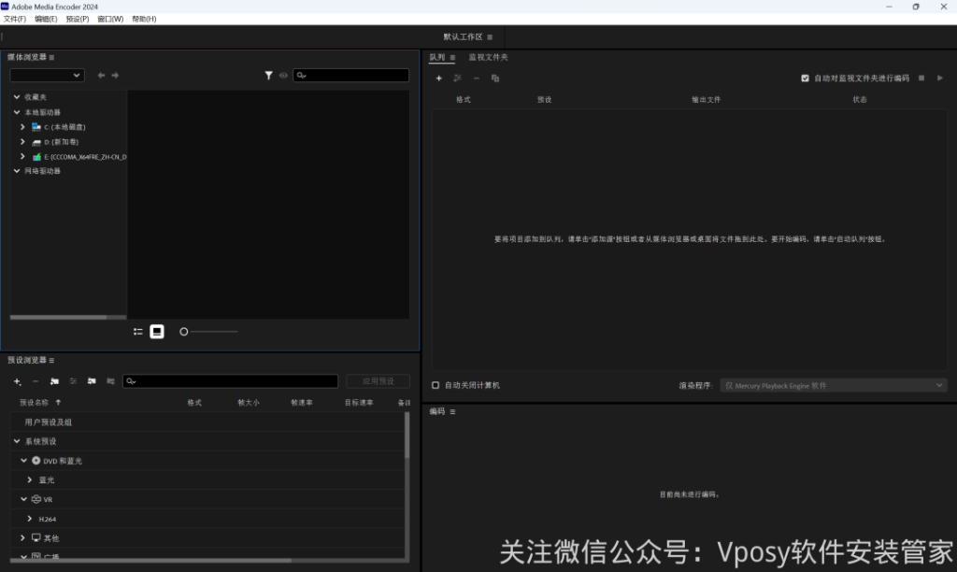The image size is (957, 572).
Task: Click the thumbnail size zoom slider
Action: (208, 332)
